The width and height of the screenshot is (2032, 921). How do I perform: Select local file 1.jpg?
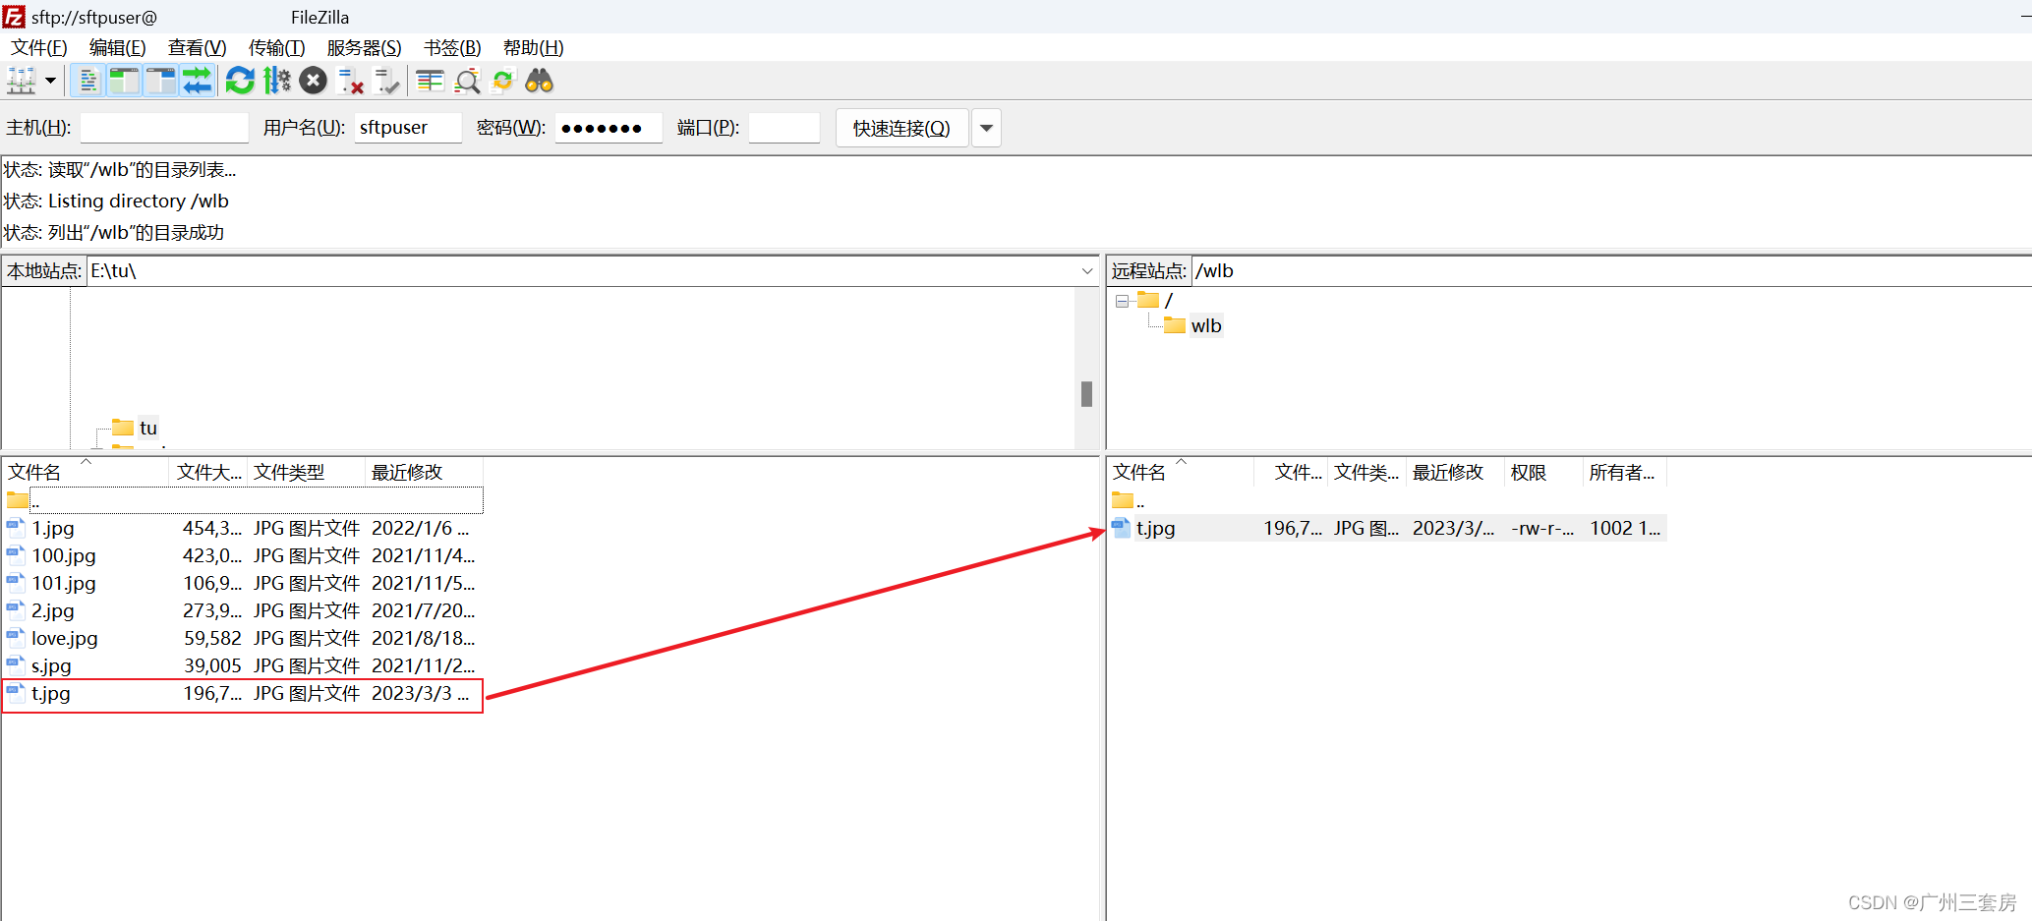point(244,528)
